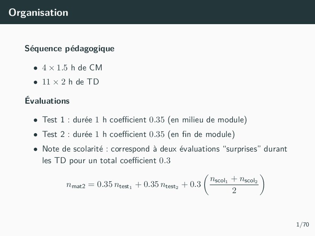Select the Séquence pédagogique heading
315x236 pixels.
[70, 49]
